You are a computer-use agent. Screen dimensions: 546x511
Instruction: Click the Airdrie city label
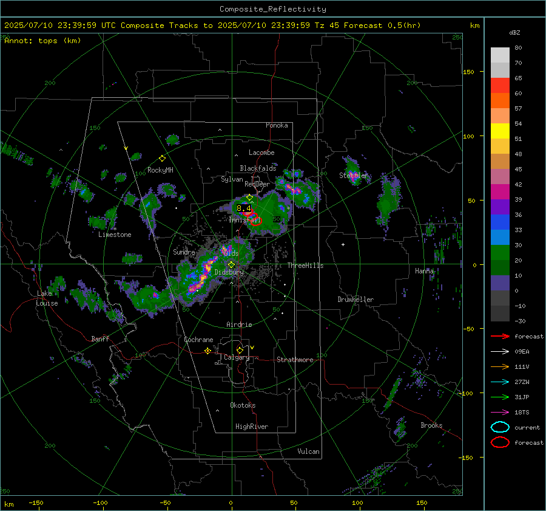pyautogui.click(x=239, y=324)
